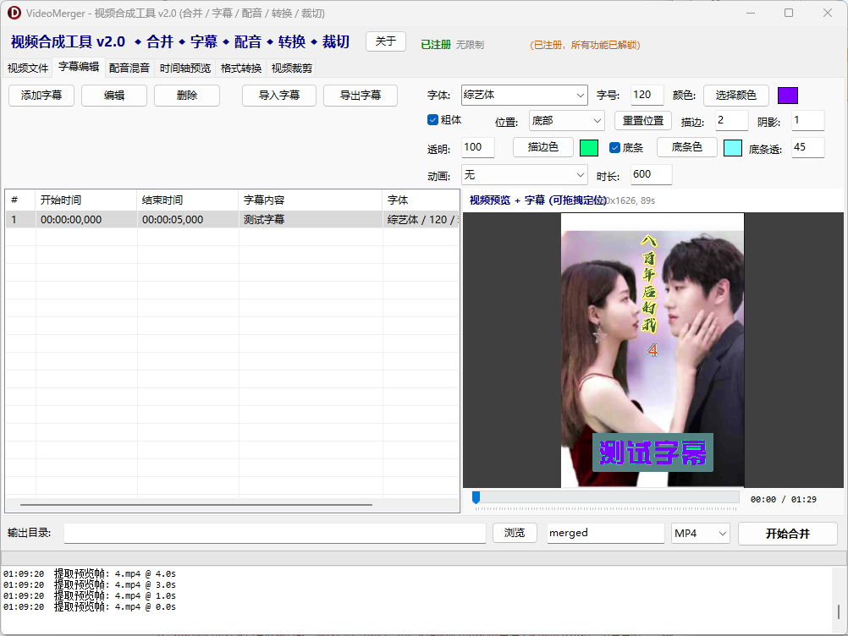The image size is (848, 636).
Task: Expand the 位置 position dropdown
Action: click(566, 121)
